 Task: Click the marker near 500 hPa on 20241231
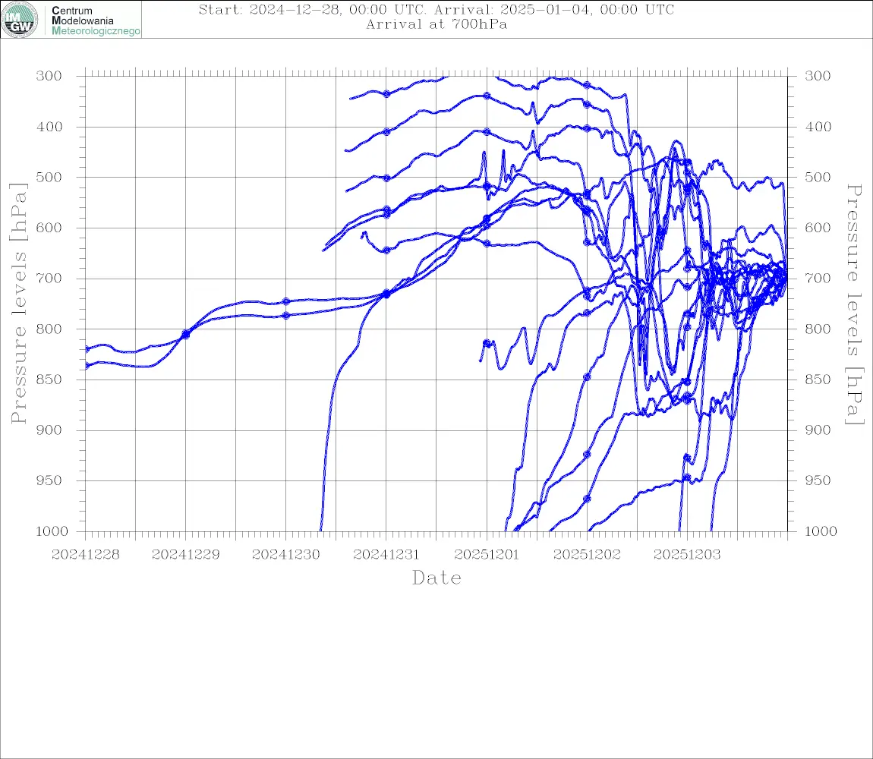386,178
